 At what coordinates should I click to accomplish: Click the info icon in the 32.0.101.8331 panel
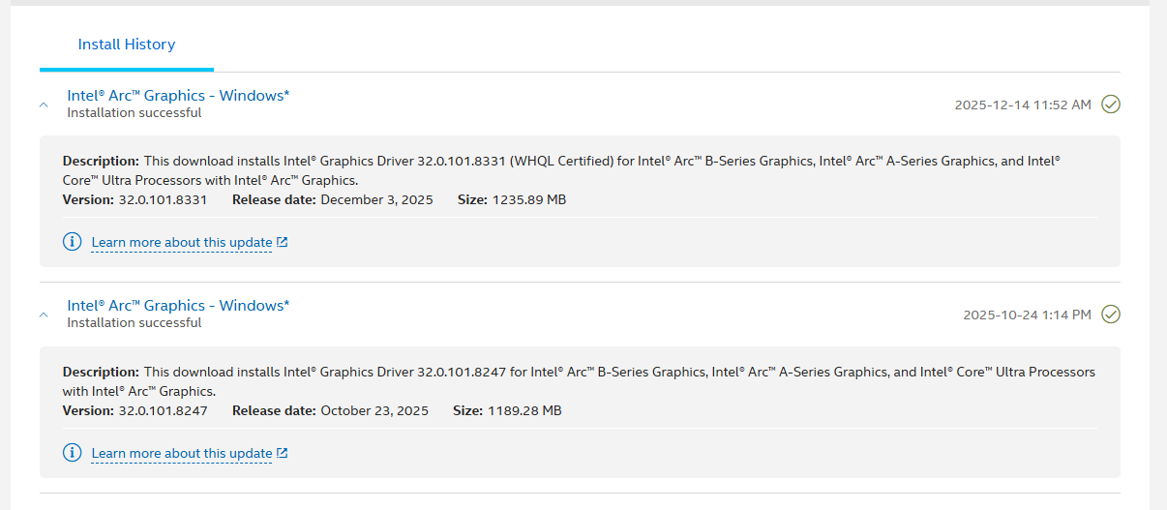coord(72,242)
